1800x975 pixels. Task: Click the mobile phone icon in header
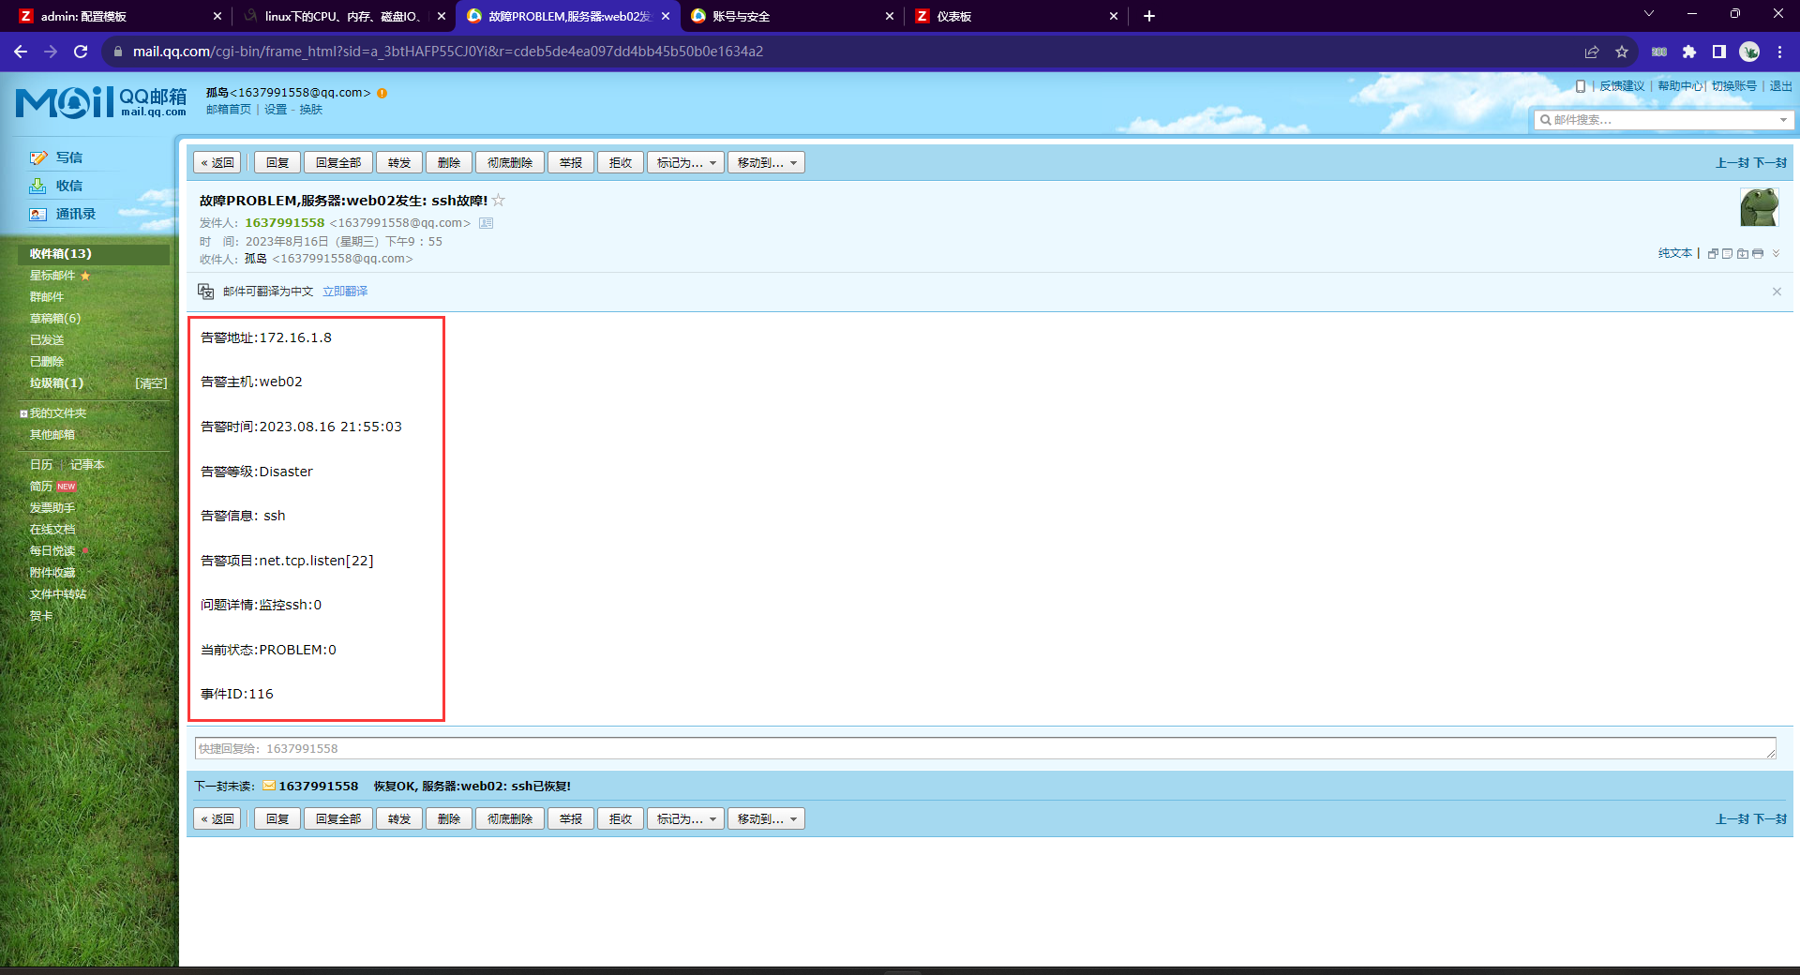[1581, 86]
